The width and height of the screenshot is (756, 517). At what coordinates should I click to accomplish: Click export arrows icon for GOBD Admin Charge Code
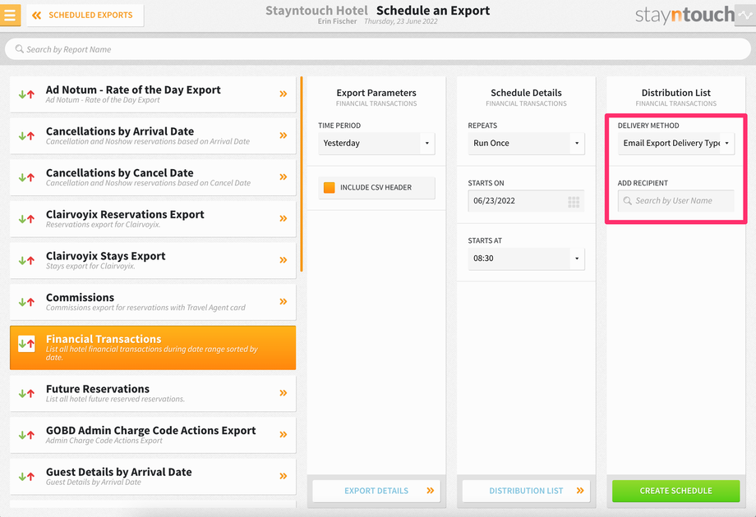(x=26, y=435)
